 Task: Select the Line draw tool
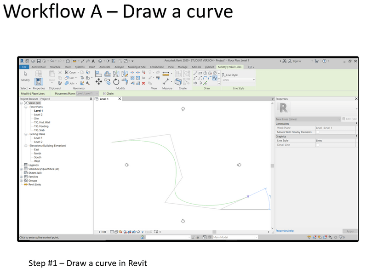pos(195,73)
